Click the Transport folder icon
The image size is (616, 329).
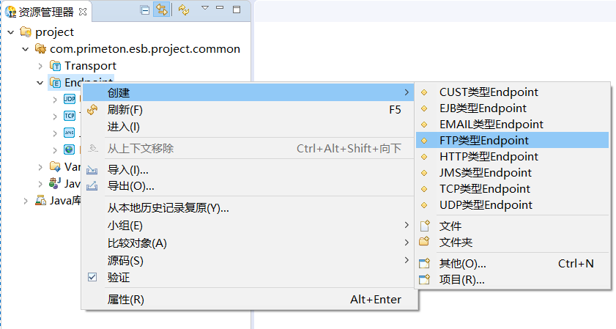pos(55,66)
